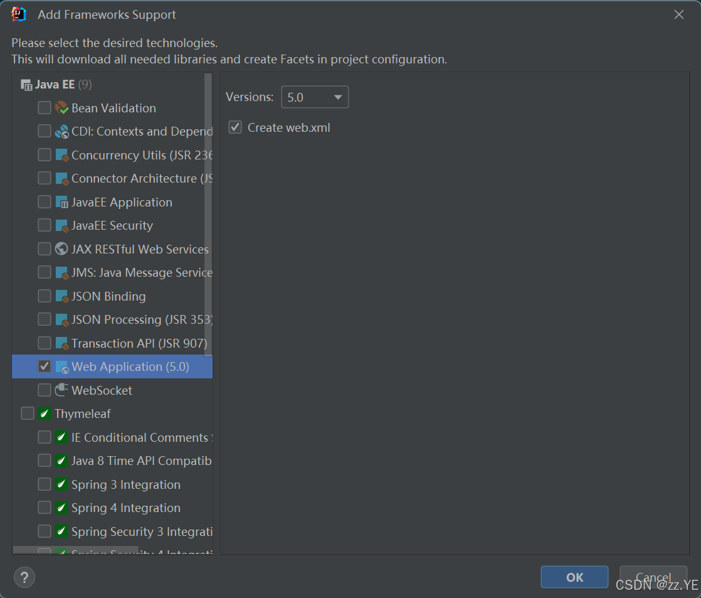Click the JavaEE Security icon
701x598 pixels.
point(61,225)
